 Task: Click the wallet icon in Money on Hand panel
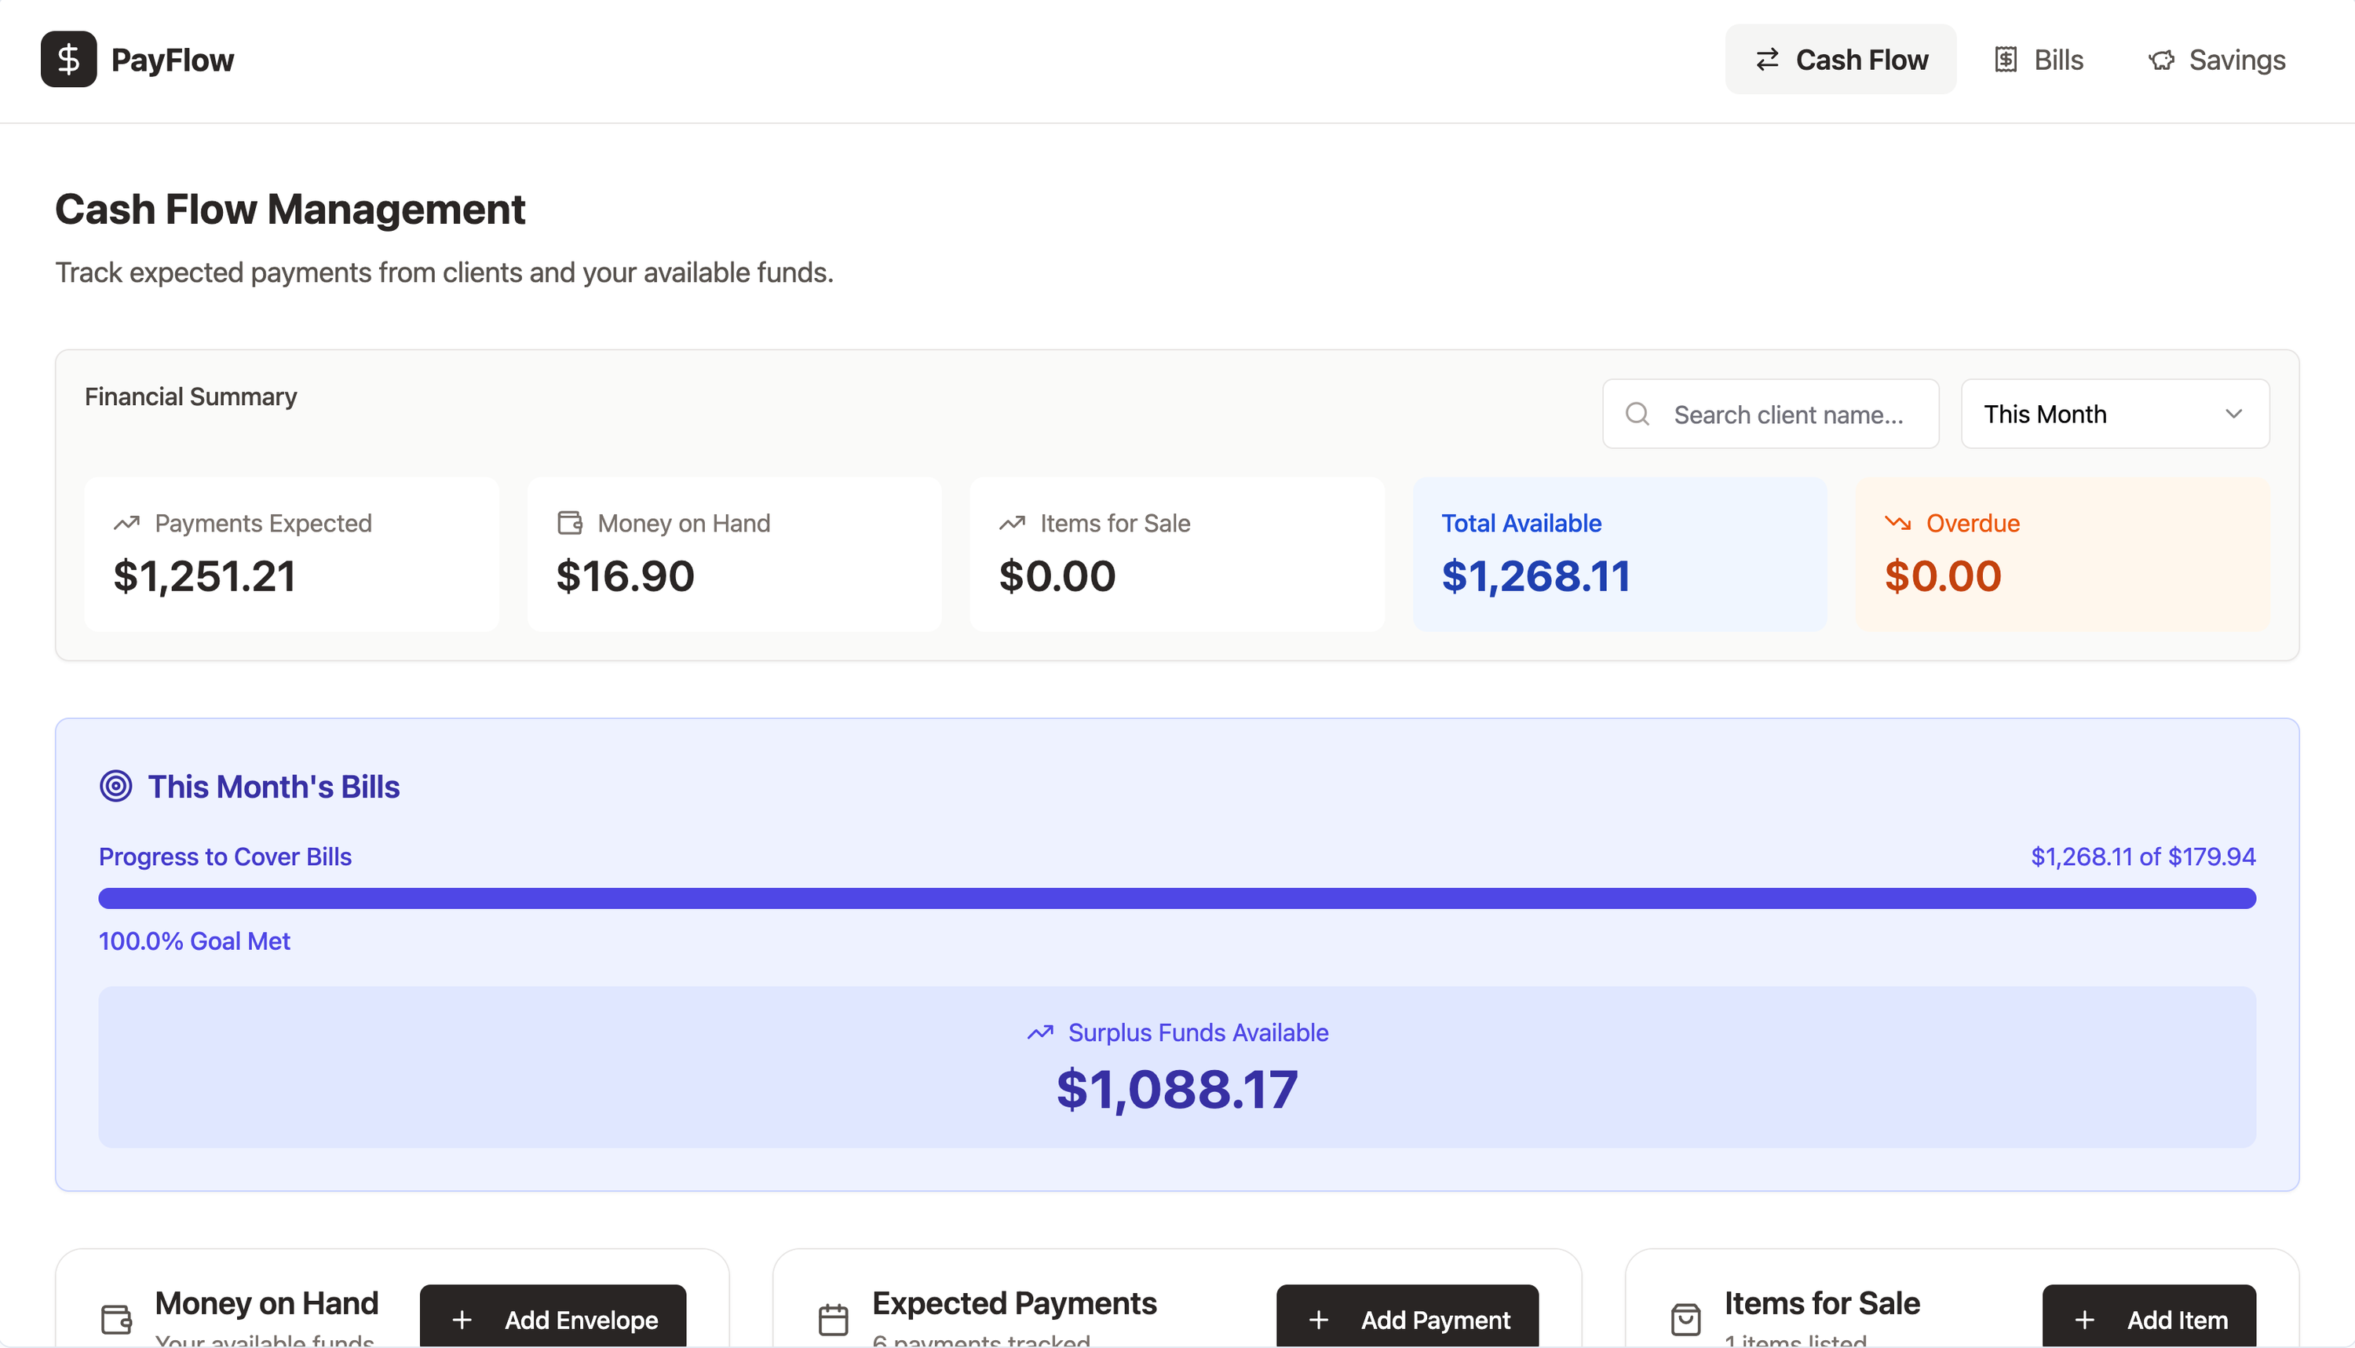[117, 1319]
